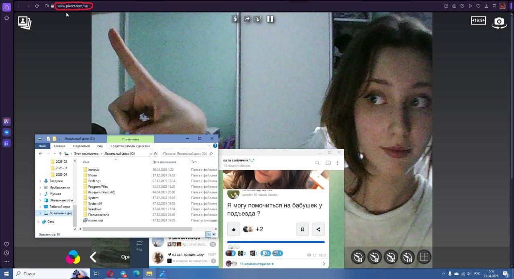This screenshot has width=514, height=279.
Task: Switch camera with the rotate camera icon
Action: click(499, 23)
